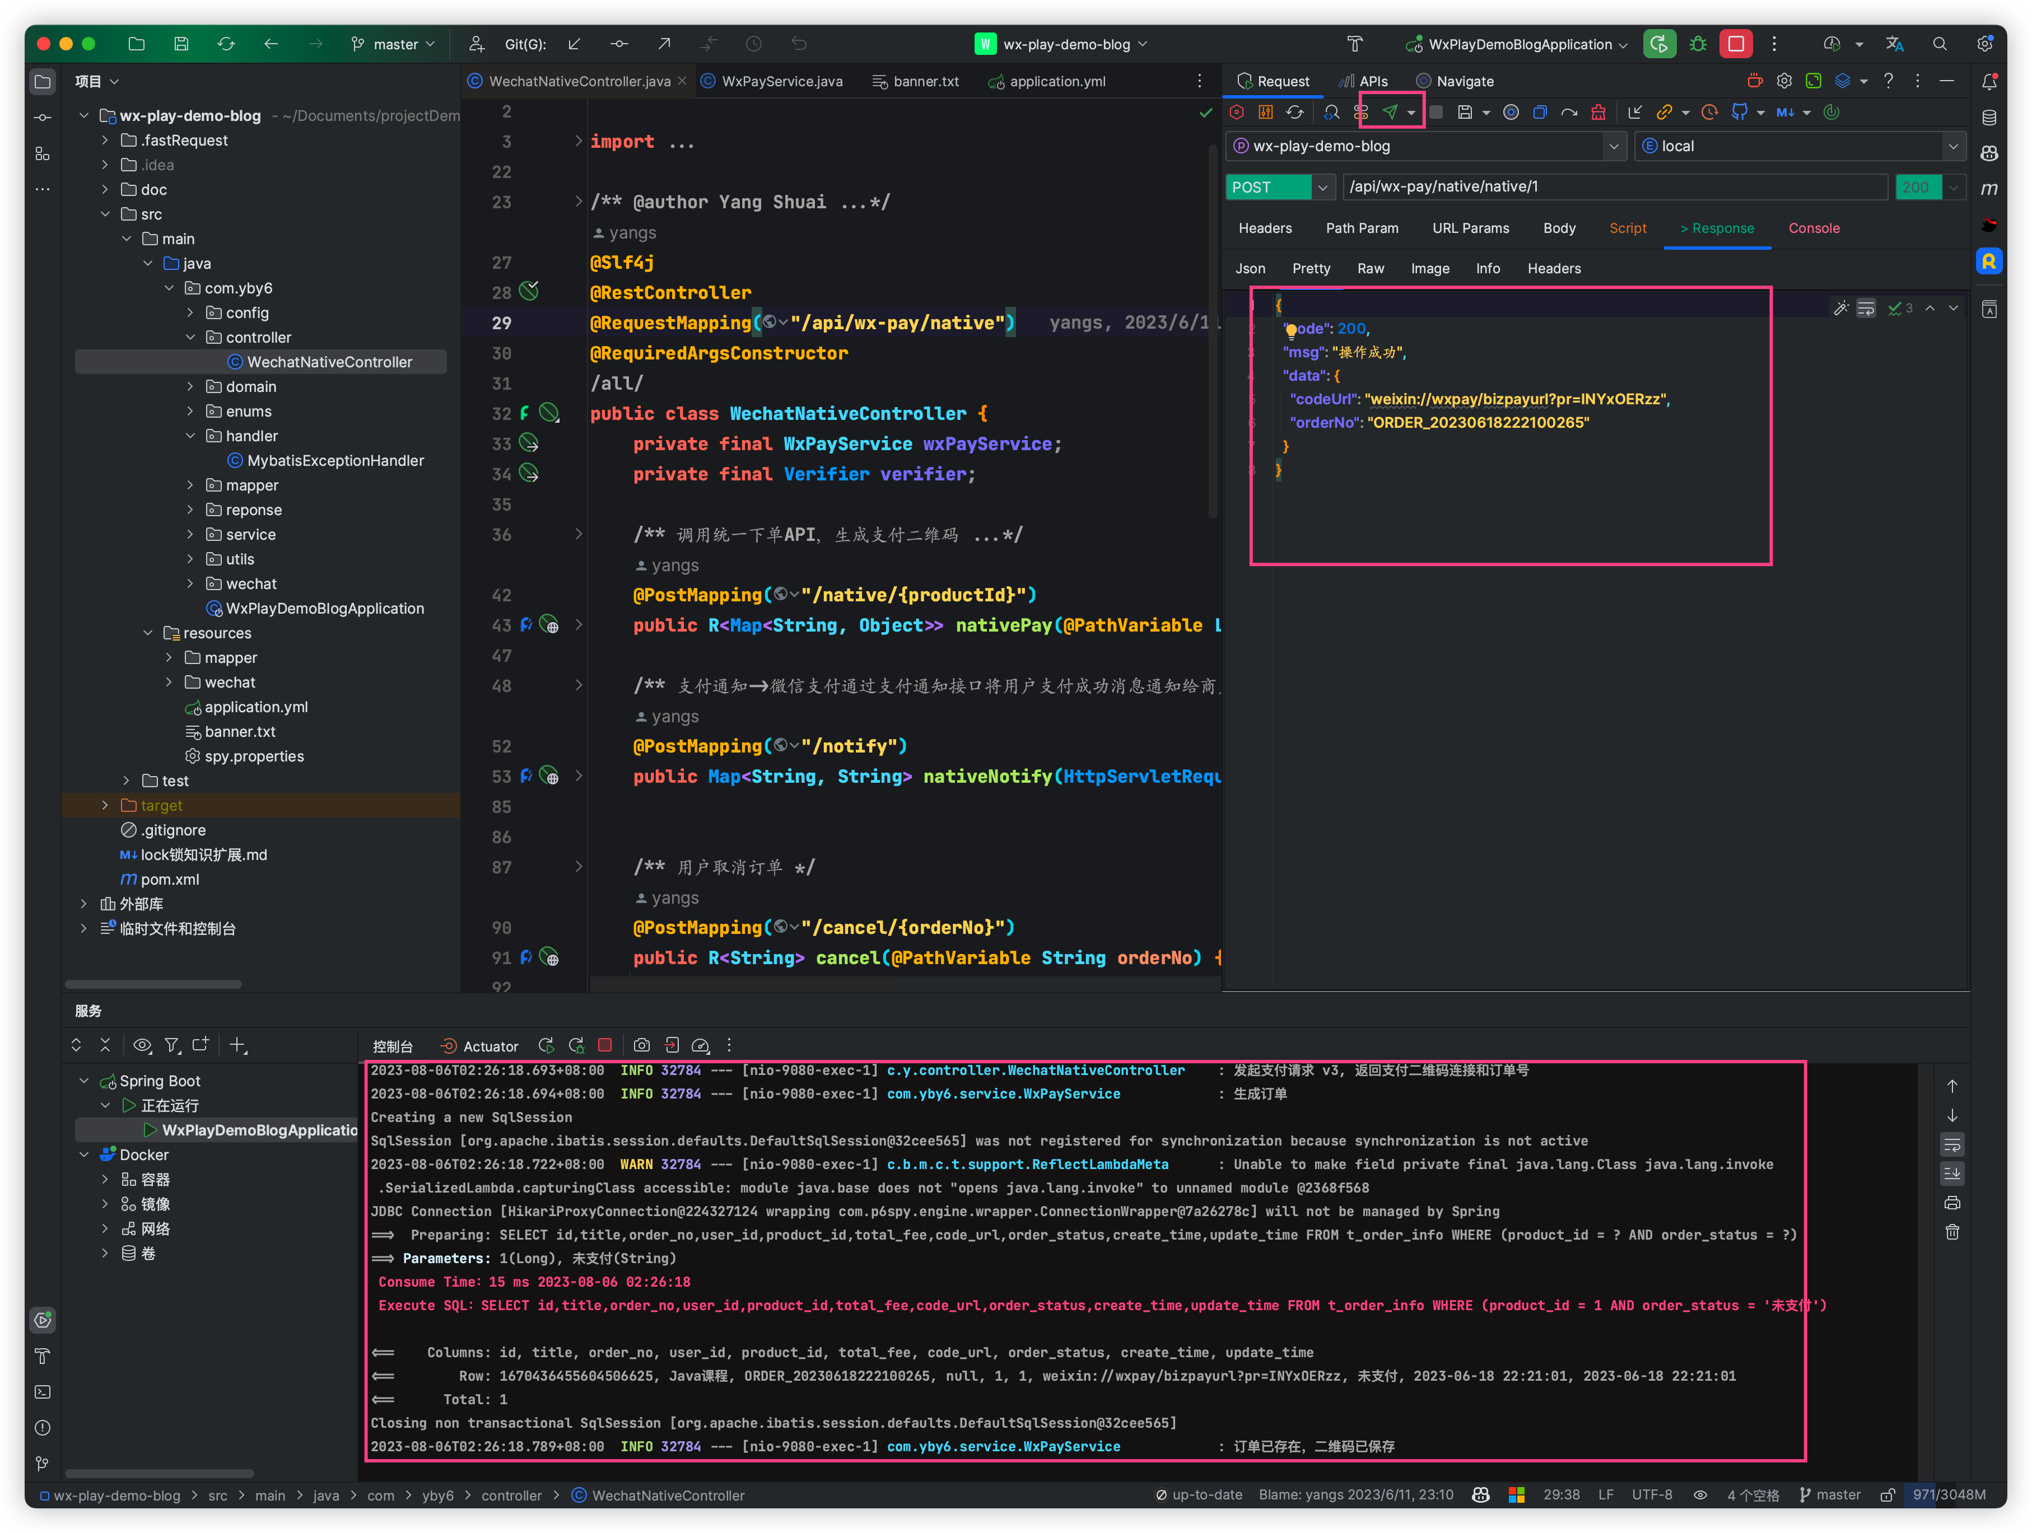Stop the running service with red square

(x=604, y=1045)
